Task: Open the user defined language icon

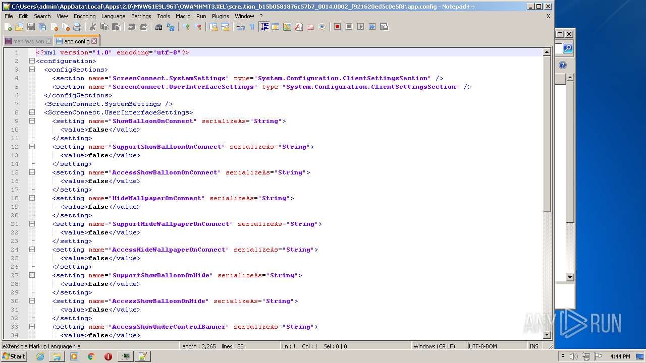Action: [x=275, y=27]
